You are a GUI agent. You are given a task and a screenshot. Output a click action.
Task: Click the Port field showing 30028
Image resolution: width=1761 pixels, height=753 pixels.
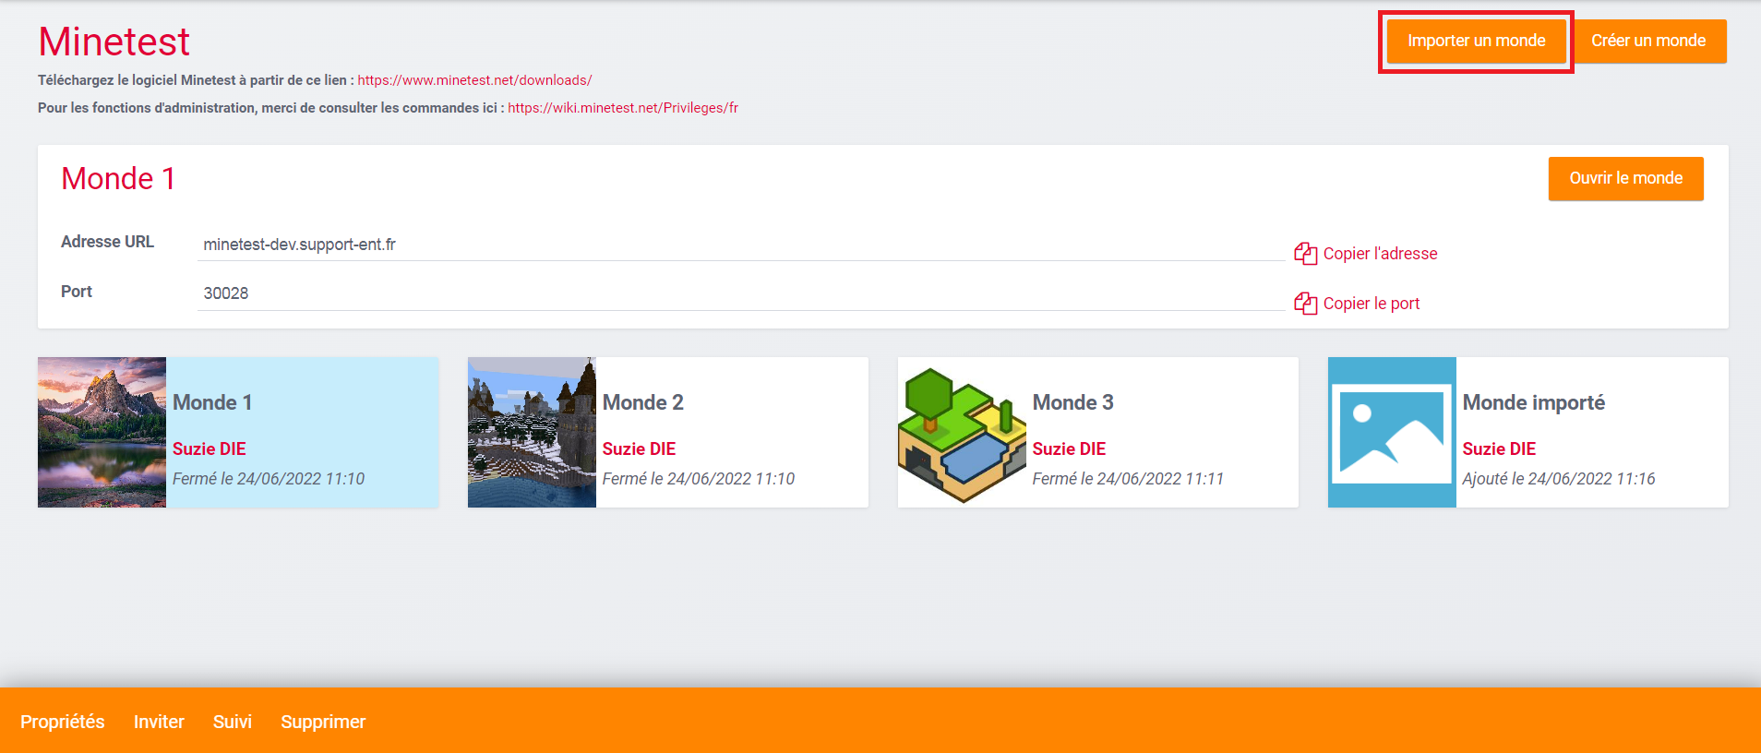pyautogui.click(x=740, y=293)
